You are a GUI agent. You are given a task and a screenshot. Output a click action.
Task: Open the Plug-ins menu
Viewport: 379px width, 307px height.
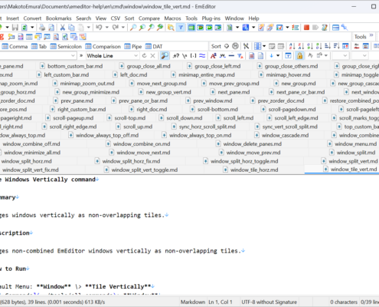coord(211,18)
